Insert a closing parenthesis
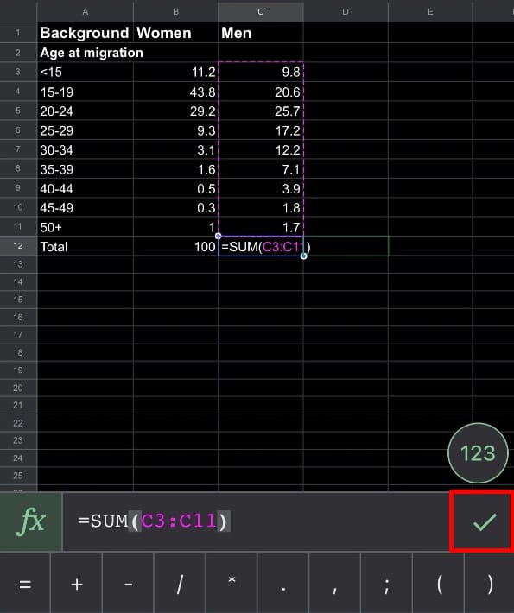This screenshot has width=514, height=613. pos(490,585)
